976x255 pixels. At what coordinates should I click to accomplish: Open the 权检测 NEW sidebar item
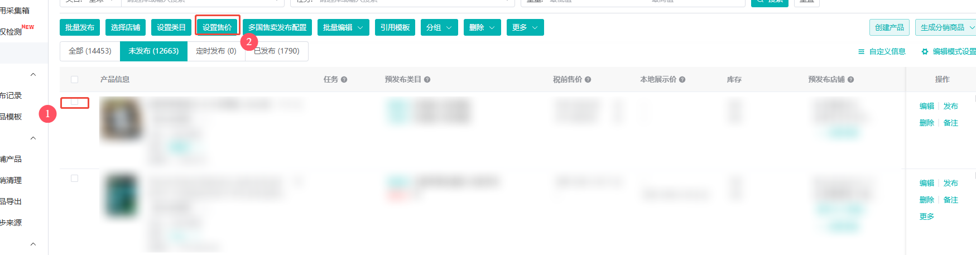[17, 31]
